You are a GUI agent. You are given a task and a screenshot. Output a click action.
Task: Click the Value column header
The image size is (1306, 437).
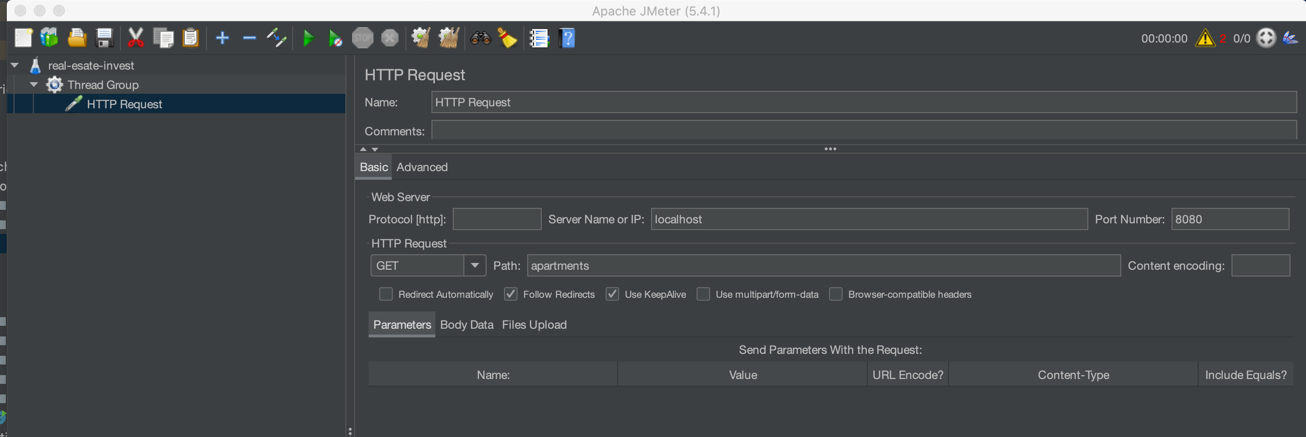(x=743, y=375)
